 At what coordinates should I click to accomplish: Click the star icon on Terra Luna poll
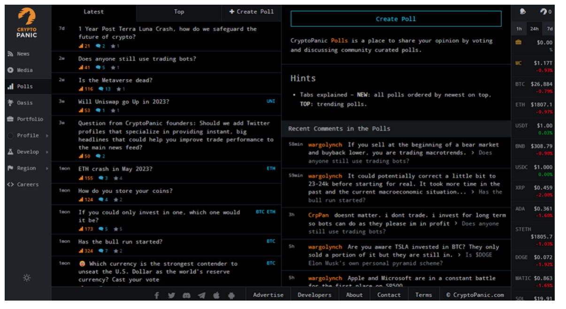pos(113,46)
